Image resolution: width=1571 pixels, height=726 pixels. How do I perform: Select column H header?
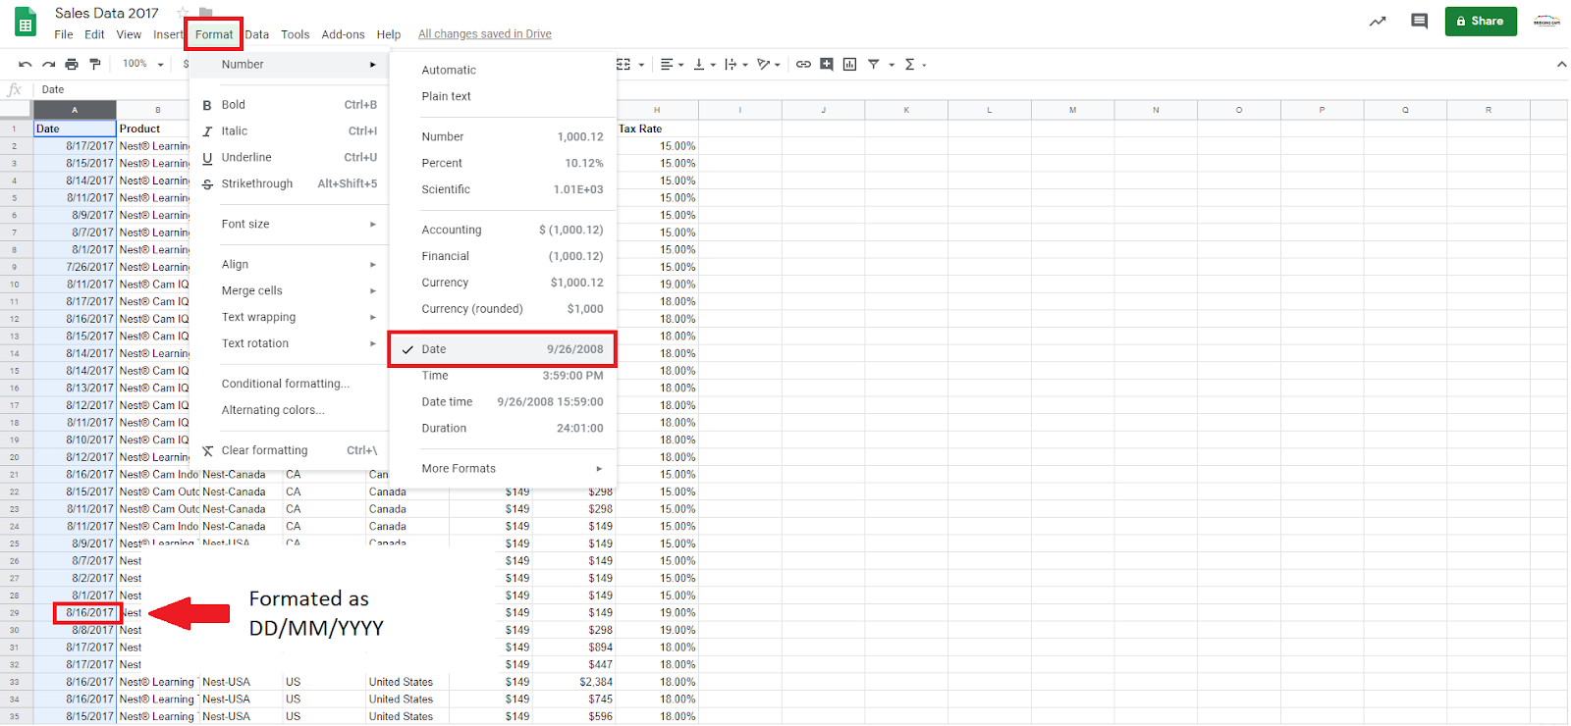657,110
